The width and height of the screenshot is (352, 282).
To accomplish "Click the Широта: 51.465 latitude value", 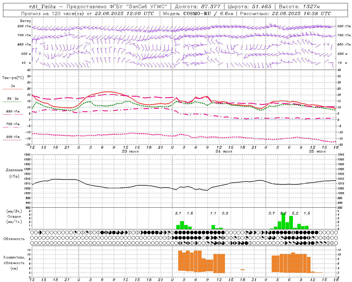I will [x=249, y=7].
